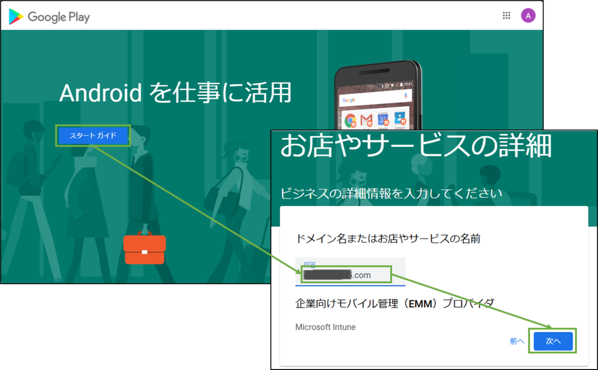Click the Contacts icon on phone screen
Image resolution: width=598 pixels, height=370 pixels.
400,119
